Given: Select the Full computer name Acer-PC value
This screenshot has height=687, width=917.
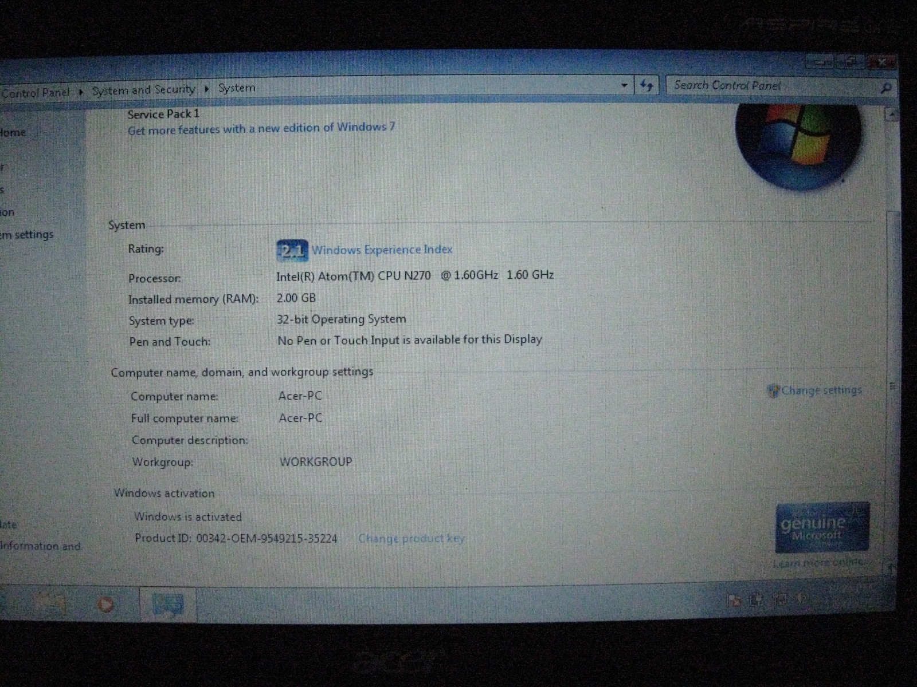Looking at the screenshot, I should [x=300, y=418].
